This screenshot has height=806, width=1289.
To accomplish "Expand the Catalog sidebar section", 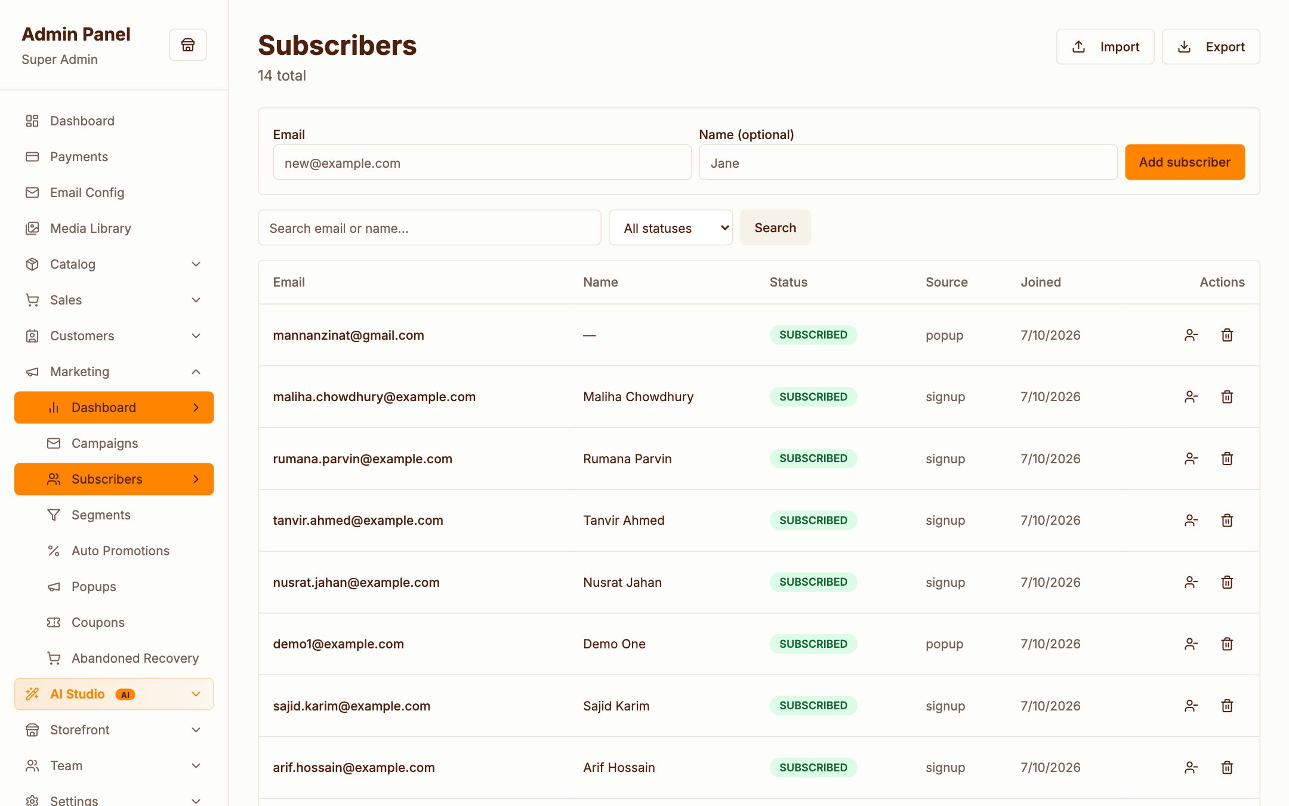I will [x=114, y=264].
